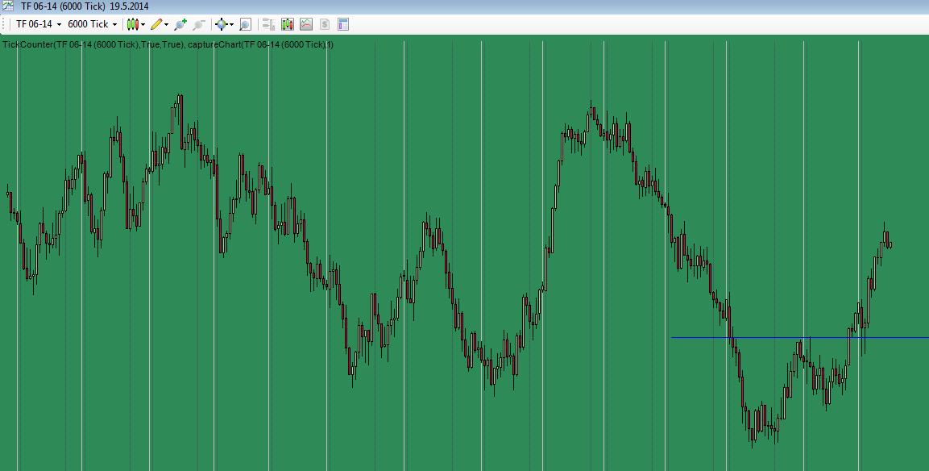Open the zoom frame magnifier icon

245,24
